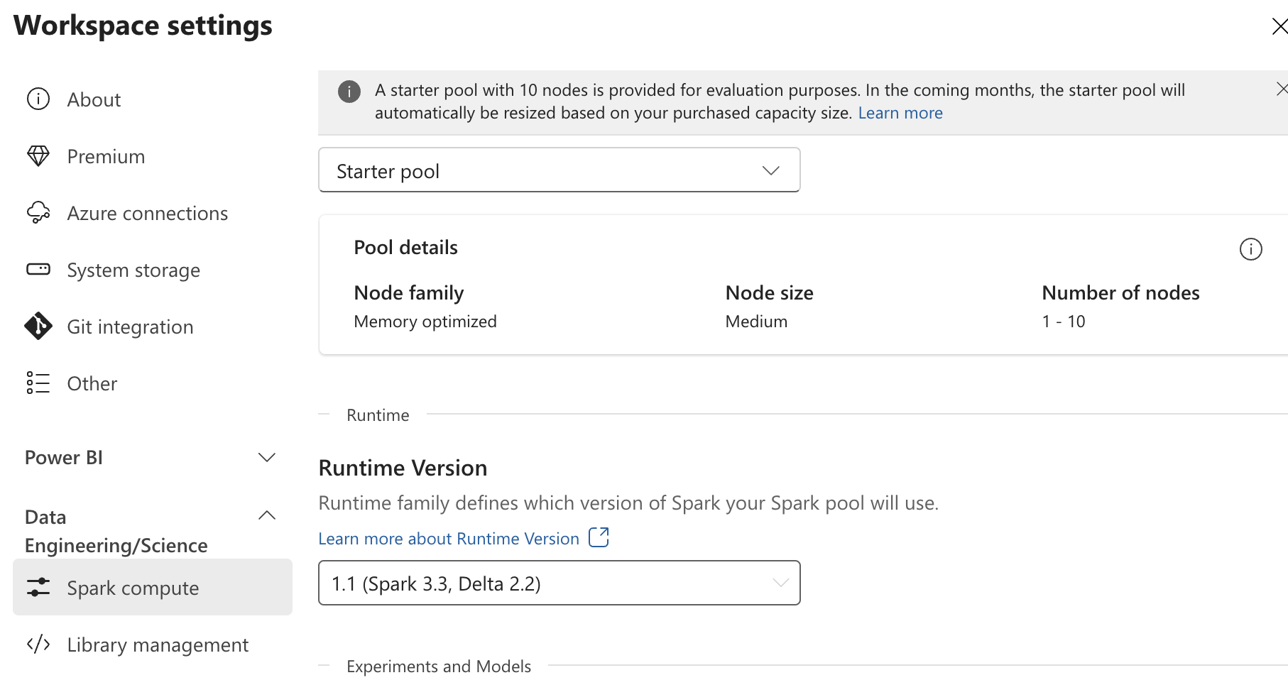This screenshot has width=1288, height=680.
Task: Click the Spark compute sliders icon
Action: [38, 588]
